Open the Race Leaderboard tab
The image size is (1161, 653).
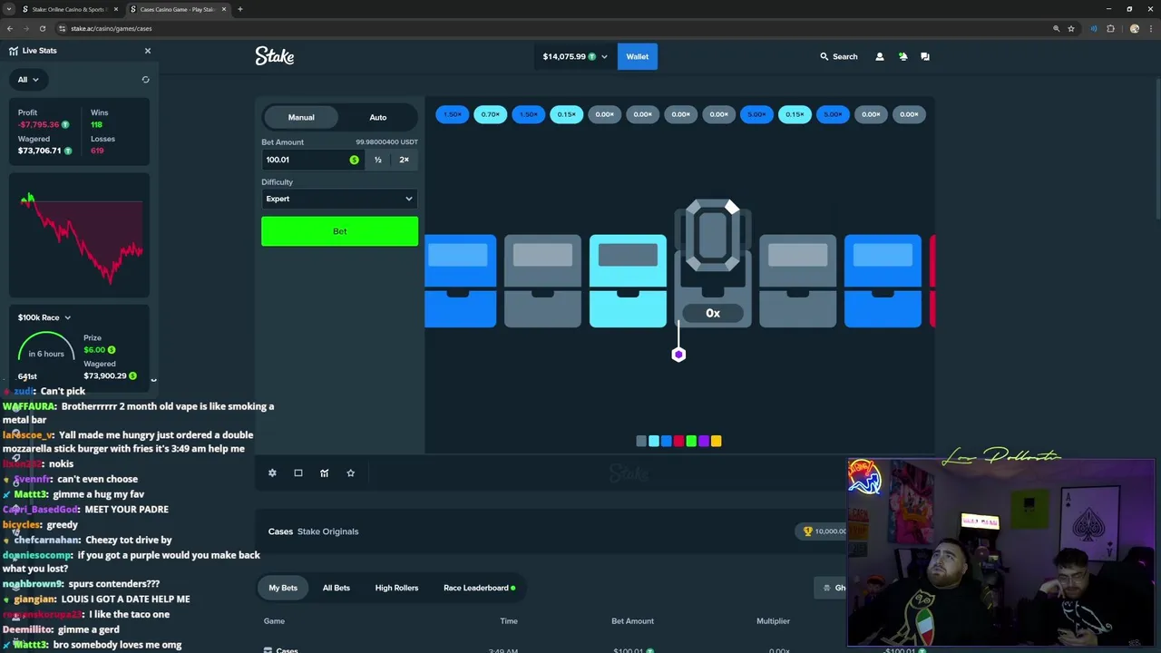[479, 588]
